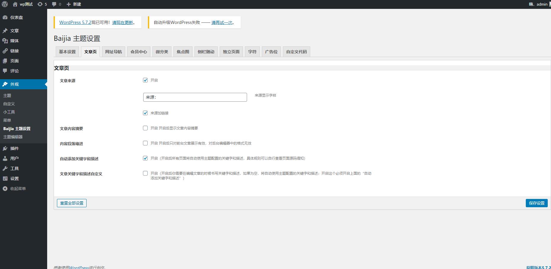551x269 pixels.
Task: Uncheck the 来源加链接 checkbox
Action: pyautogui.click(x=145, y=113)
